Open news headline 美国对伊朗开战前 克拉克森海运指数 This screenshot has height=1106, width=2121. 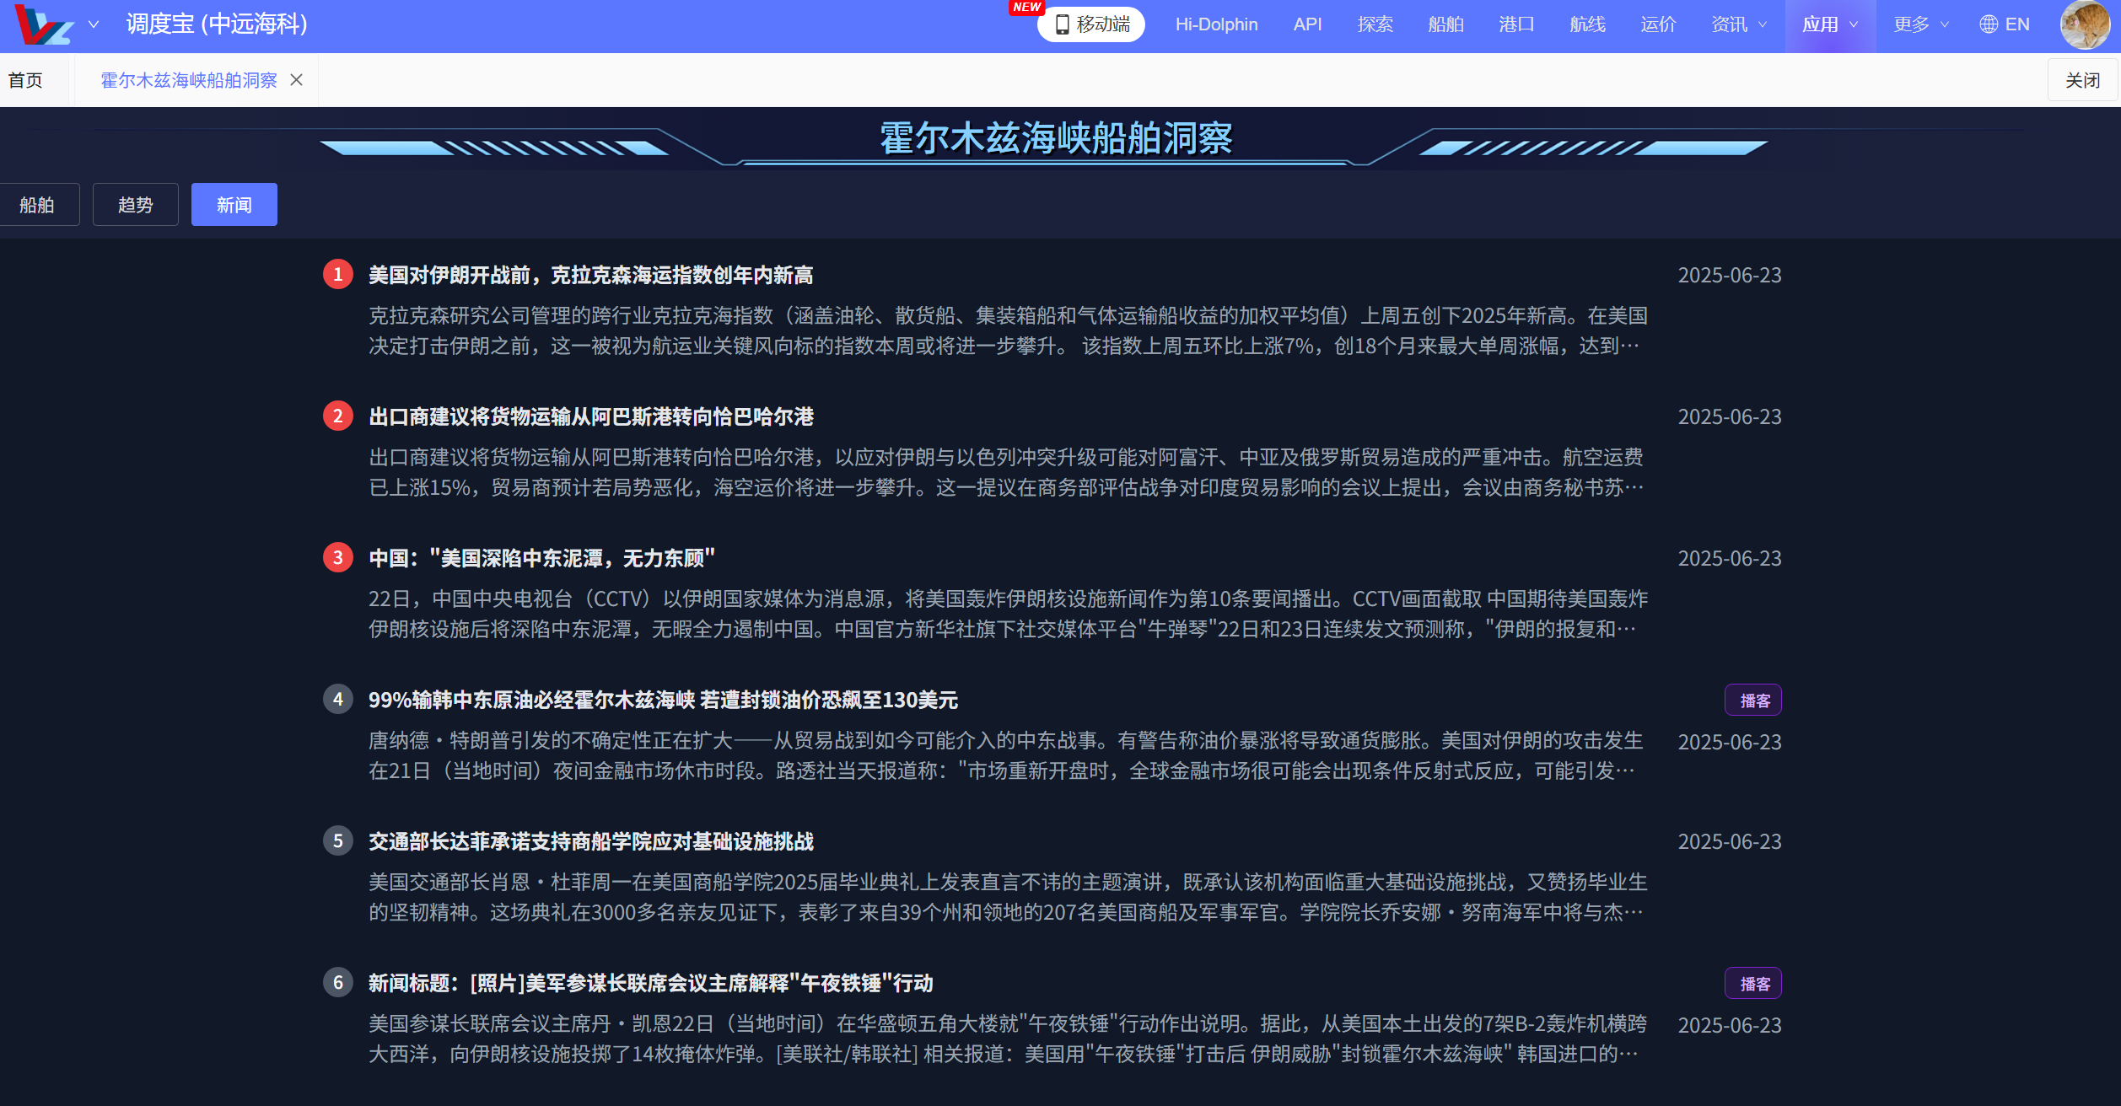[590, 275]
